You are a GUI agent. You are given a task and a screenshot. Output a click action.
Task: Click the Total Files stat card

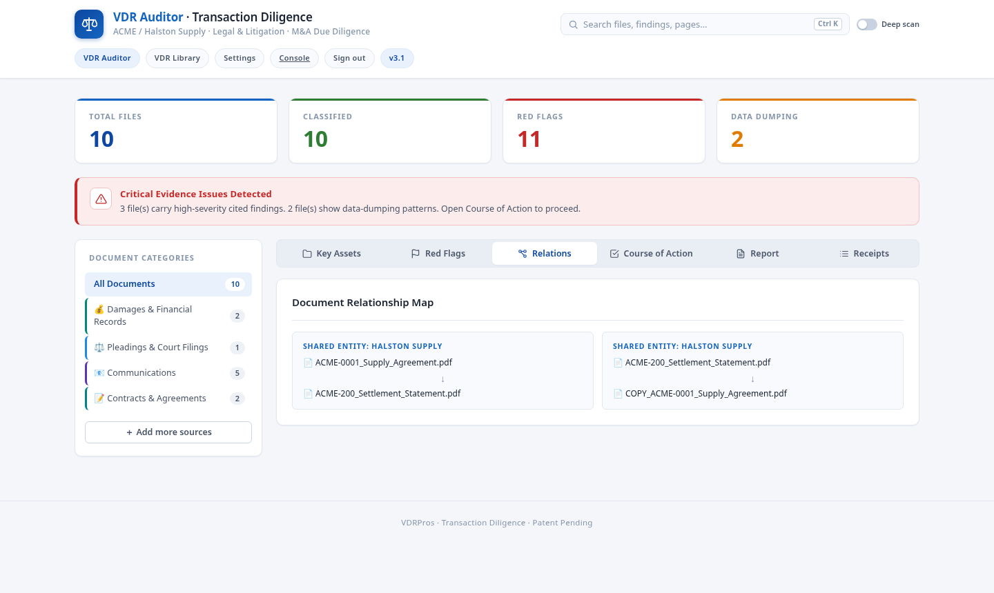(176, 131)
